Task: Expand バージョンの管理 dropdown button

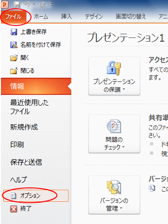Action: [x=114, y=195]
